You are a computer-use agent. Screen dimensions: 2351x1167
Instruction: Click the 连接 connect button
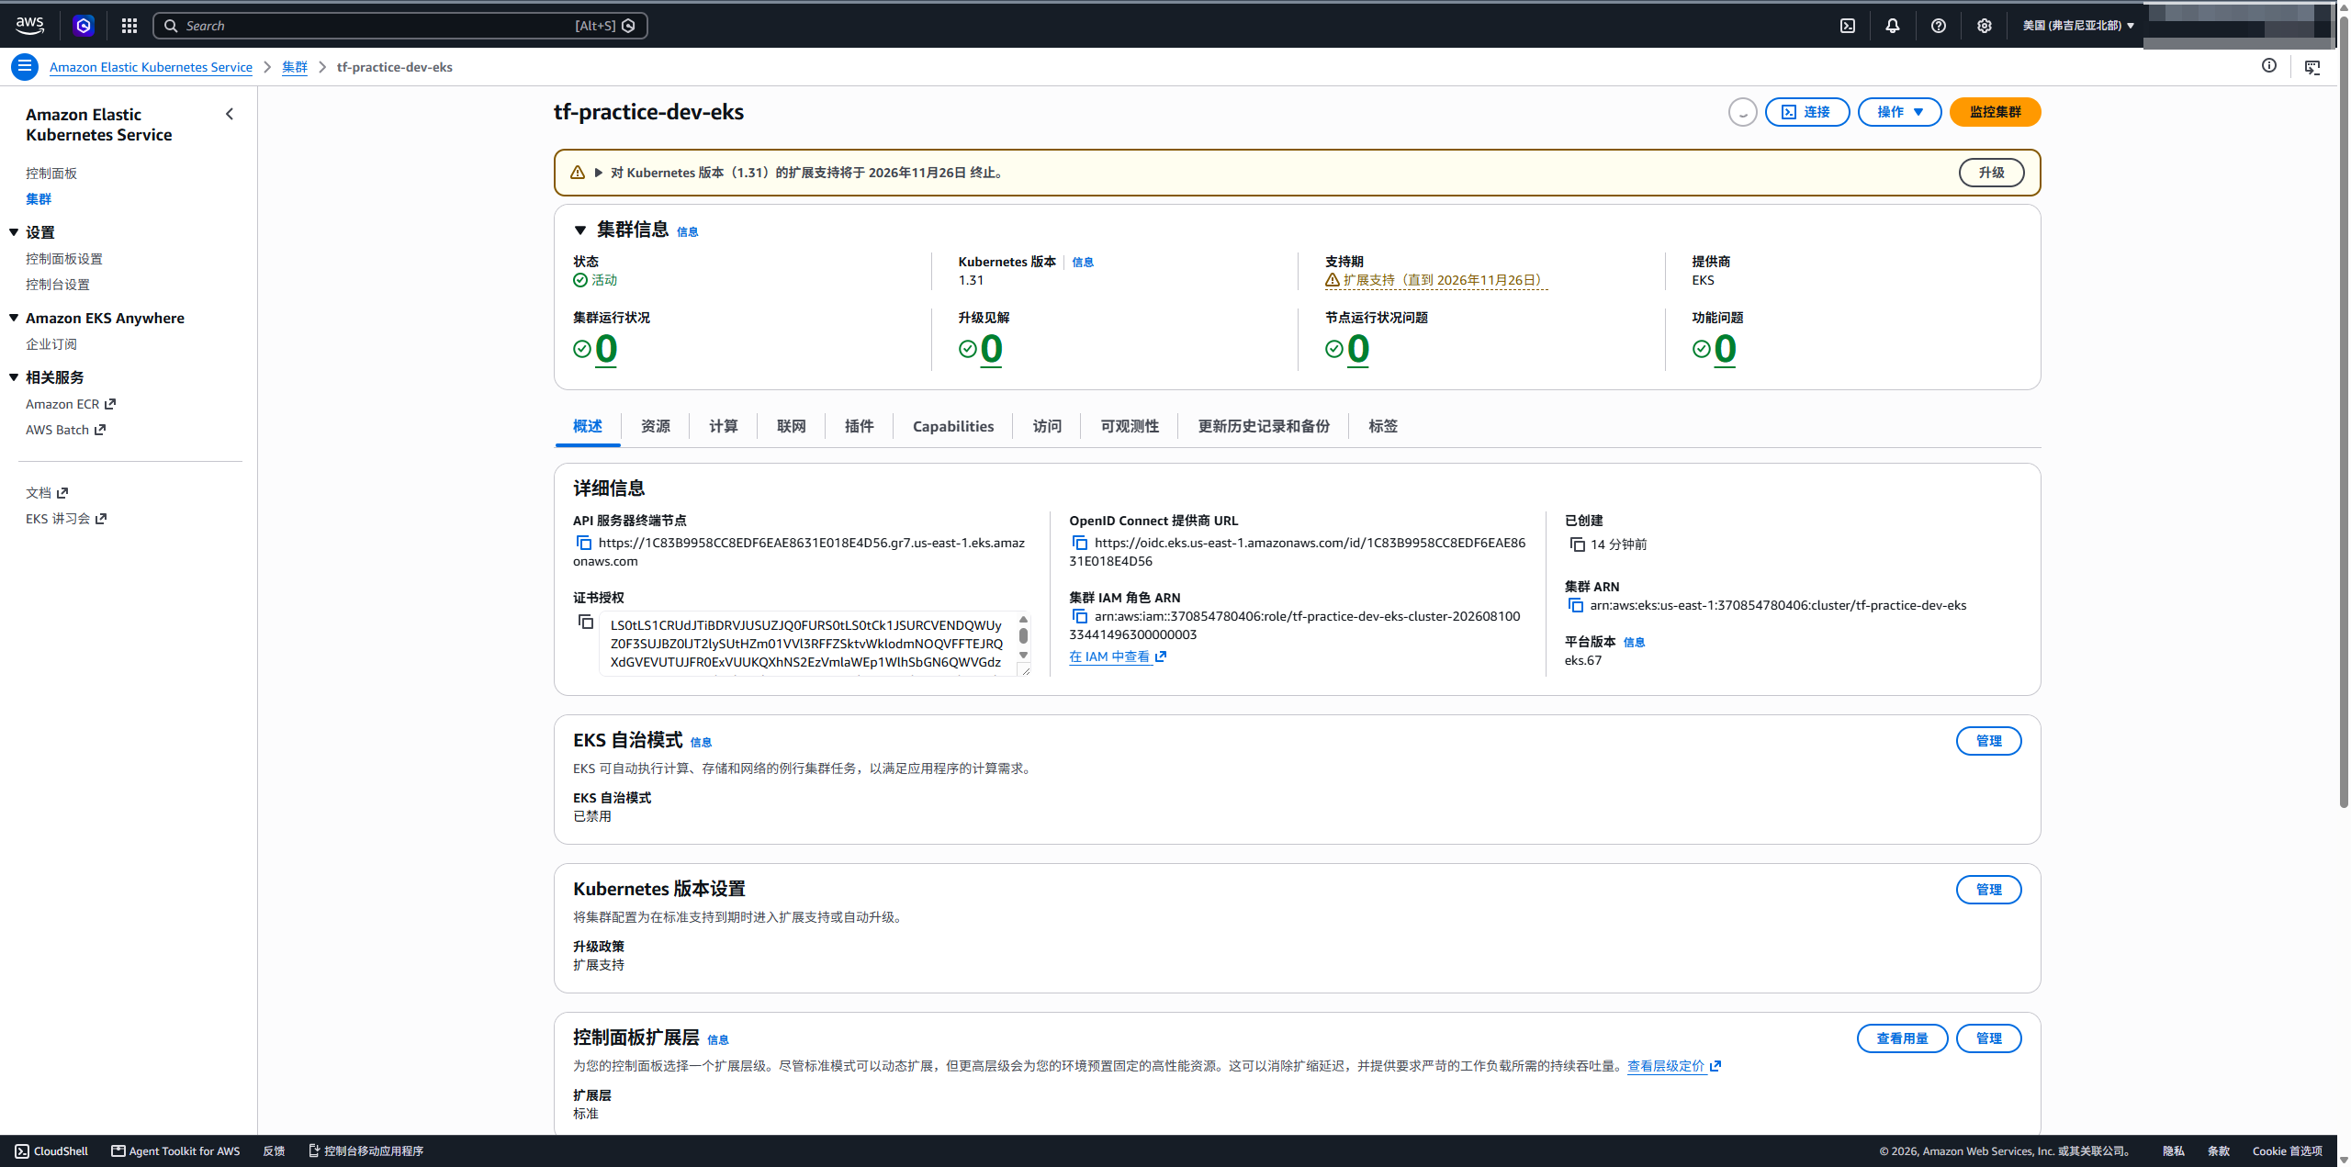tap(1807, 112)
